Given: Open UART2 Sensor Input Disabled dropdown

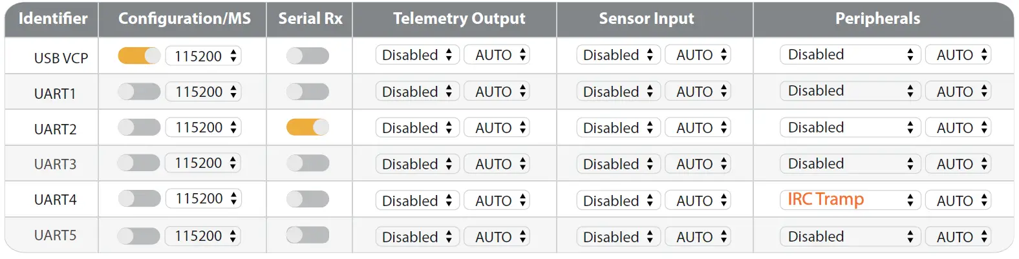Looking at the screenshot, I should tap(618, 128).
